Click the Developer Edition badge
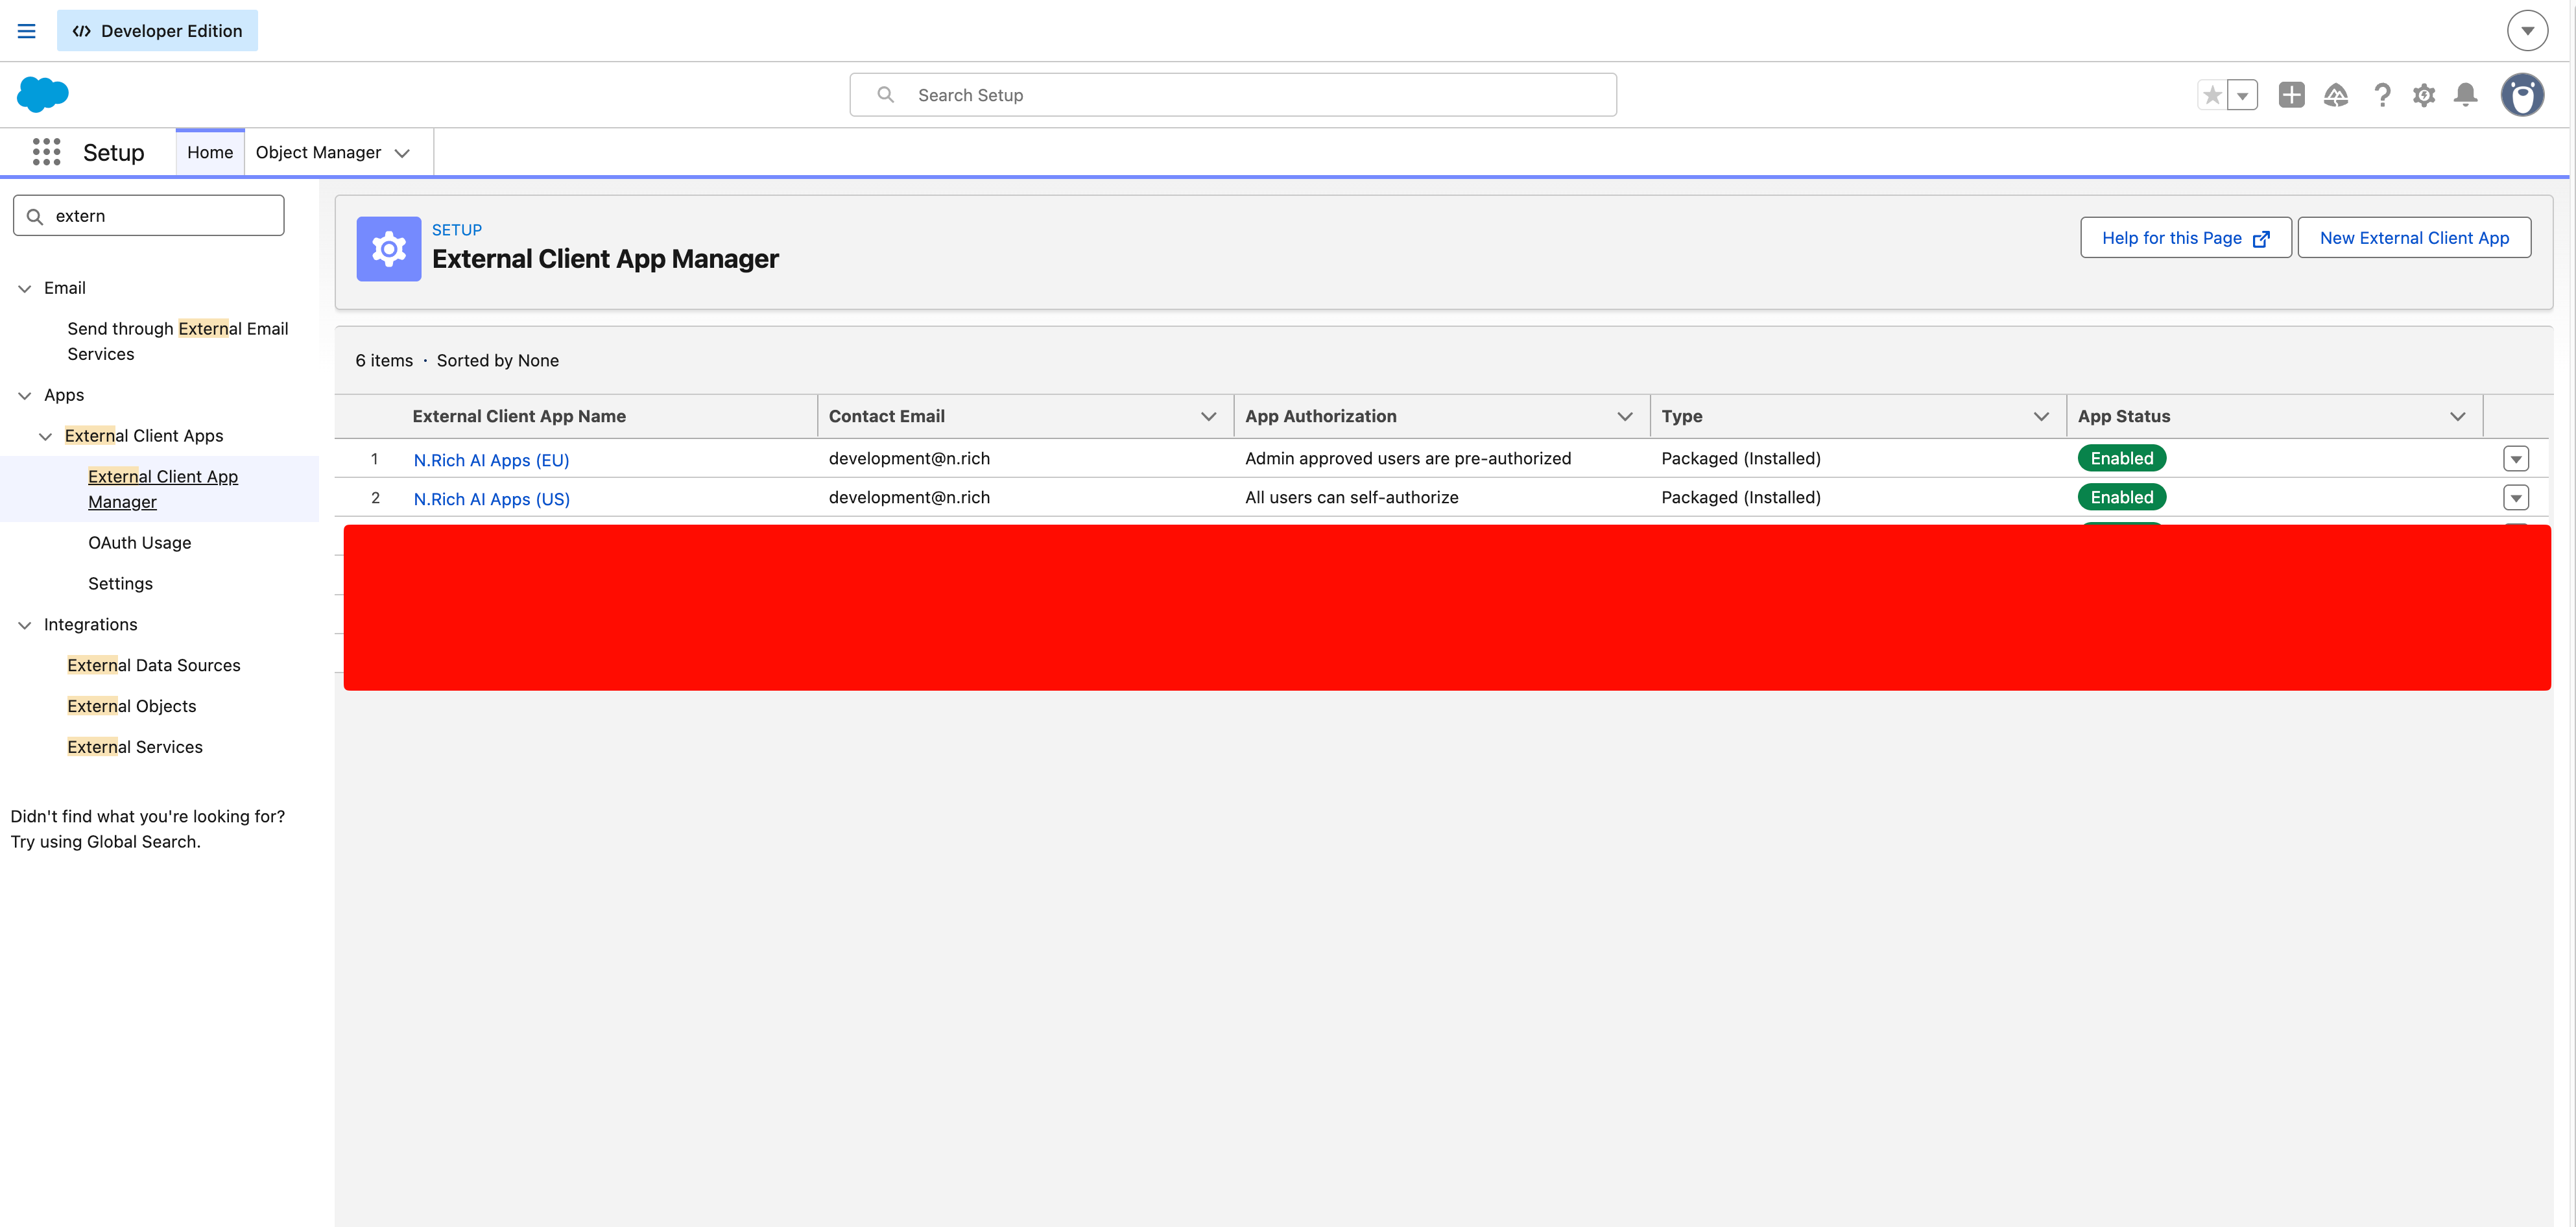Image resolution: width=2576 pixels, height=1227 pixels. click(157, 31)
